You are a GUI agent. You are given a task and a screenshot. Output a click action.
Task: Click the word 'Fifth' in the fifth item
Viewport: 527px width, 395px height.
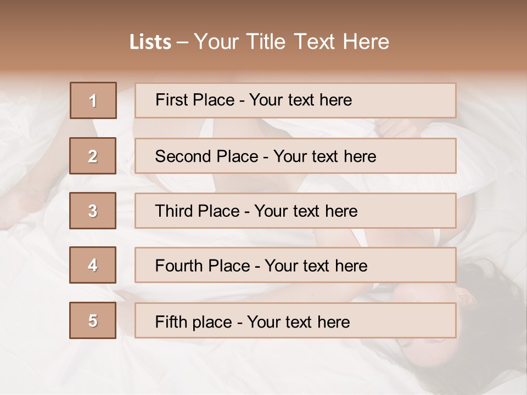pyautogui.click(x=172, y=321)
